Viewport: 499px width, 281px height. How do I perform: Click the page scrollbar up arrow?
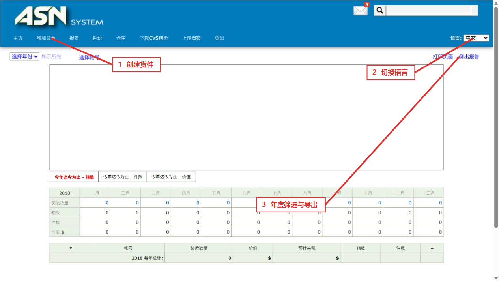[x=496, y=3]
